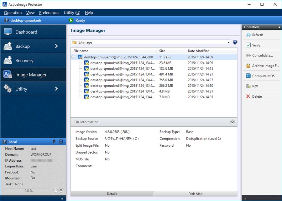
Task: Select the image row sized 7.8 MB
Action: coord(154,97)
